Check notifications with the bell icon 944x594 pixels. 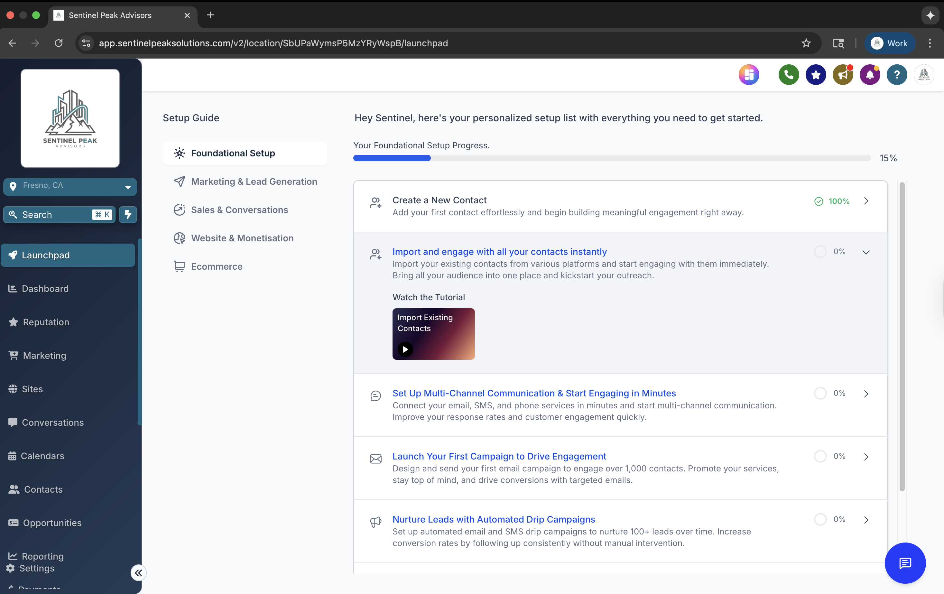869,75
